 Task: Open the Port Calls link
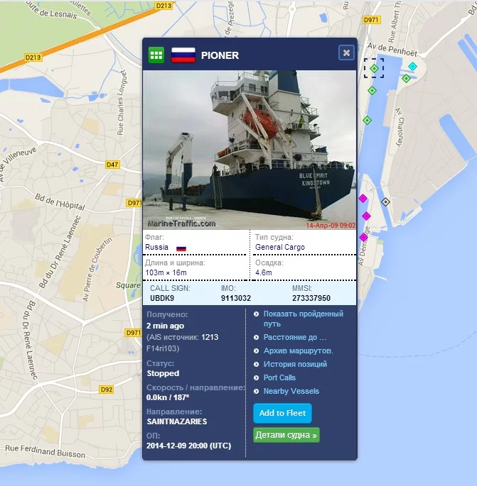[279, 377]
